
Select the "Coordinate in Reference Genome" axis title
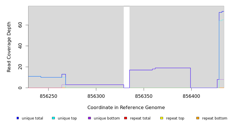[x=126, y=108]
